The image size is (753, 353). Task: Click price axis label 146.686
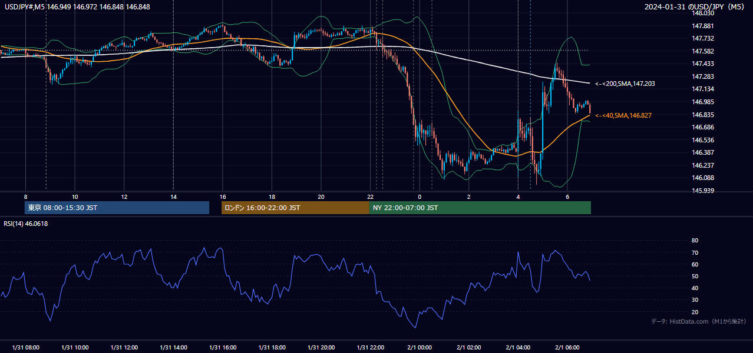click(x=703, y=127)
